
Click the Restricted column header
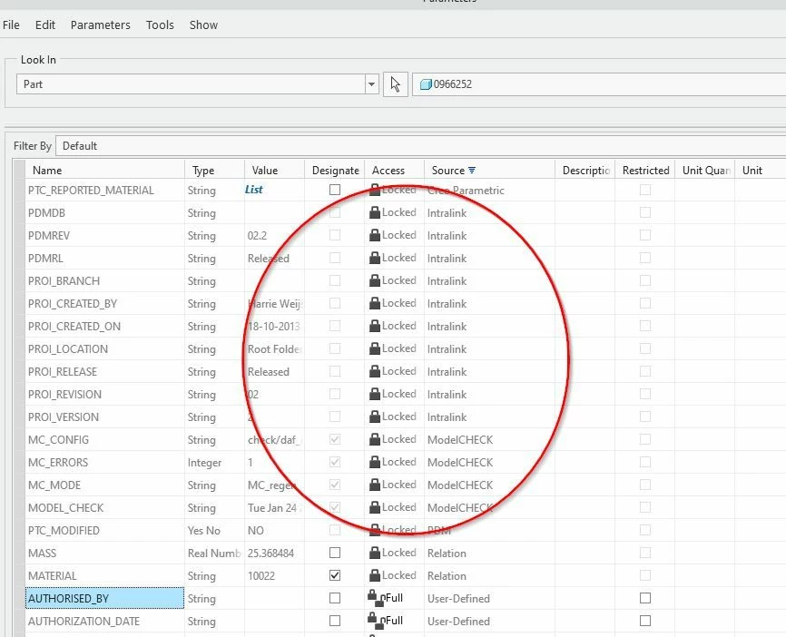click(645, 171)
